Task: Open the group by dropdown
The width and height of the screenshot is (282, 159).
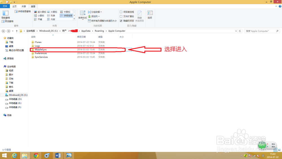Action: pyautogui.click(x=95, y=12)
